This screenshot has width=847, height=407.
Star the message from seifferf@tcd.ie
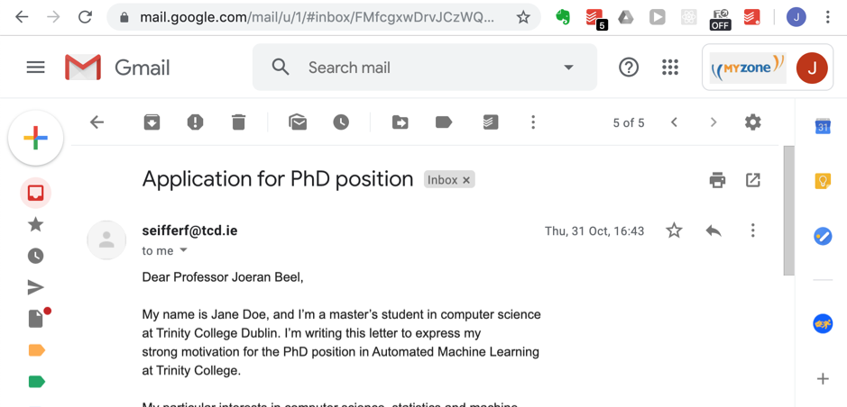tap(674, 231)
